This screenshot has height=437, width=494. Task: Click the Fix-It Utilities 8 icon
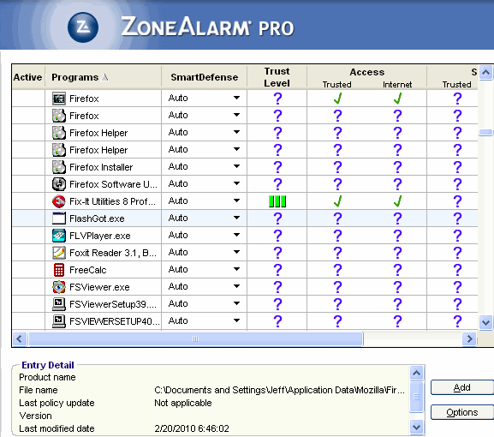click(59, 201)
